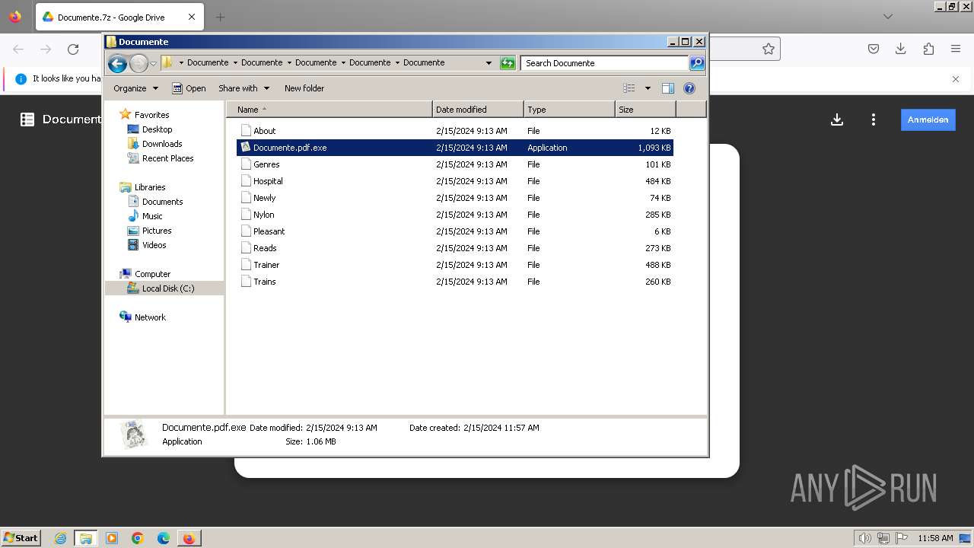The width and height of the screenshot is (974, 548).
Task: Click the Google Drive download icon
Action: (x=837, y=119)
